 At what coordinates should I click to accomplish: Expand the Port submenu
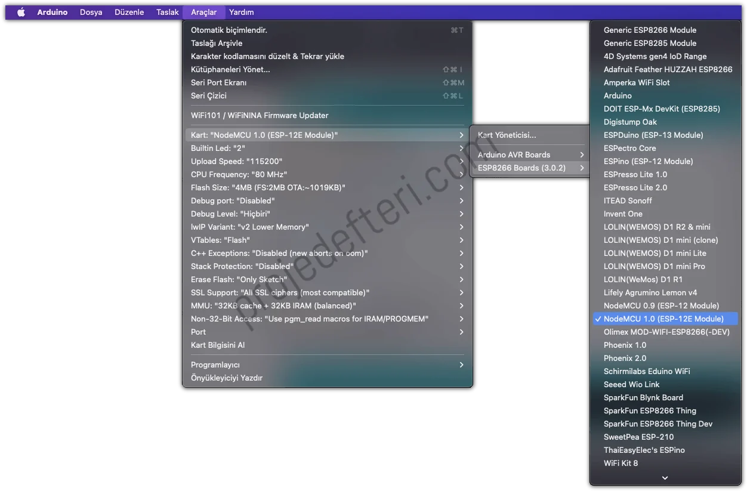[x=327, y=332]
